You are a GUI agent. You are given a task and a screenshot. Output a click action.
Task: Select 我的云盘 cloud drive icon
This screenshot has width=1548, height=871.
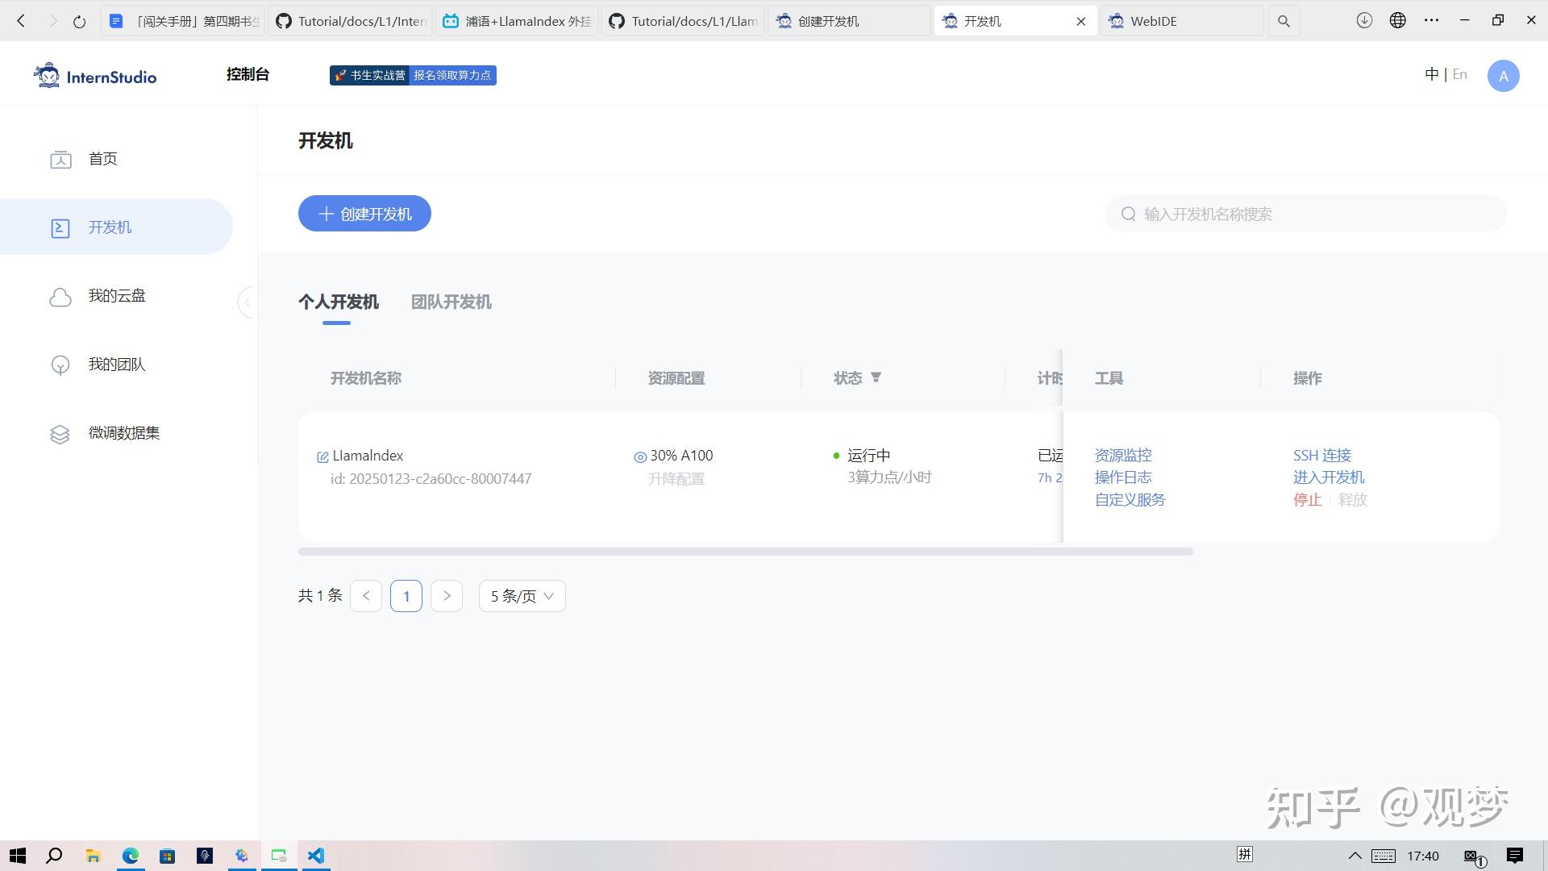tap(60, 297)
